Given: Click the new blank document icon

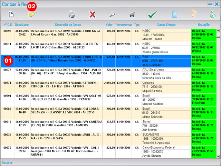Looking at the screenshot, I should coord(11,15).
